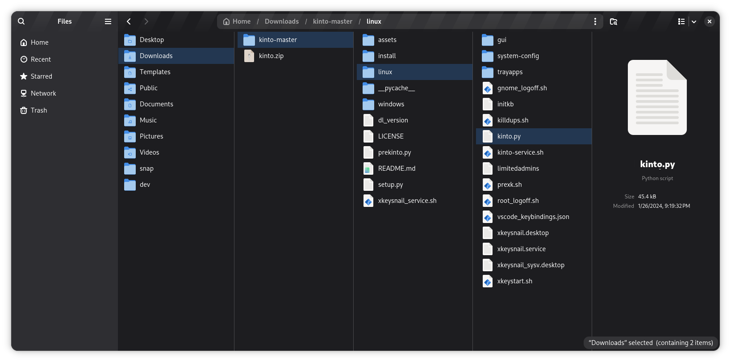Select the README.md file icon
731x362 pixels.
(x=368, y=168)
